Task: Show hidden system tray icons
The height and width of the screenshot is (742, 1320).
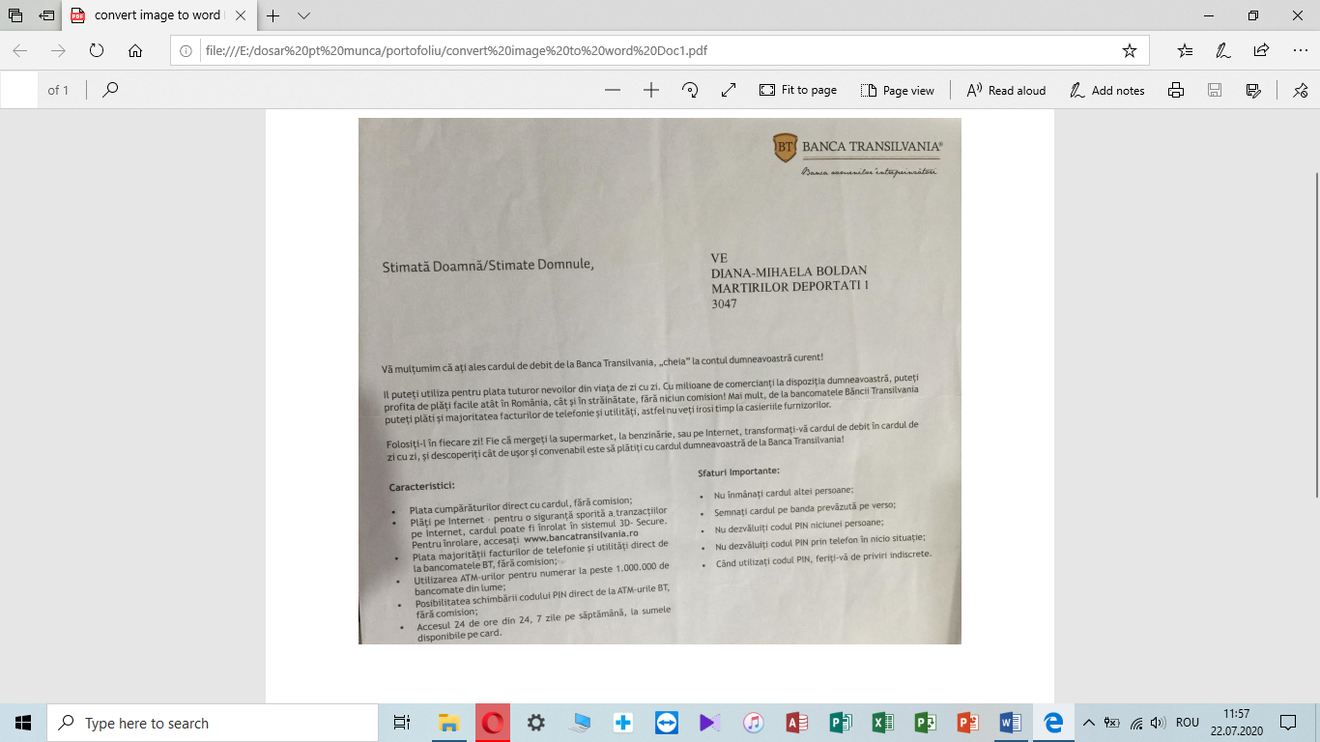Action: [1089, 723]
